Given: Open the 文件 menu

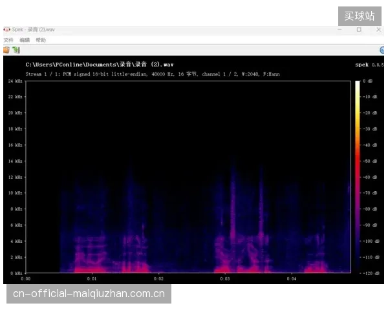Looking at the screenshot, I should (8, 40).
